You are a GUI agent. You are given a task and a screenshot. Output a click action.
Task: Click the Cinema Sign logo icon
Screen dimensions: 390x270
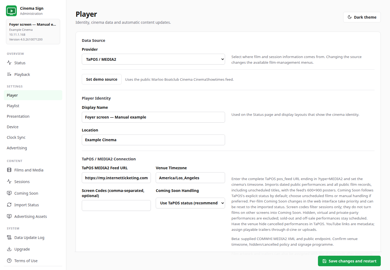click(11, 11)
